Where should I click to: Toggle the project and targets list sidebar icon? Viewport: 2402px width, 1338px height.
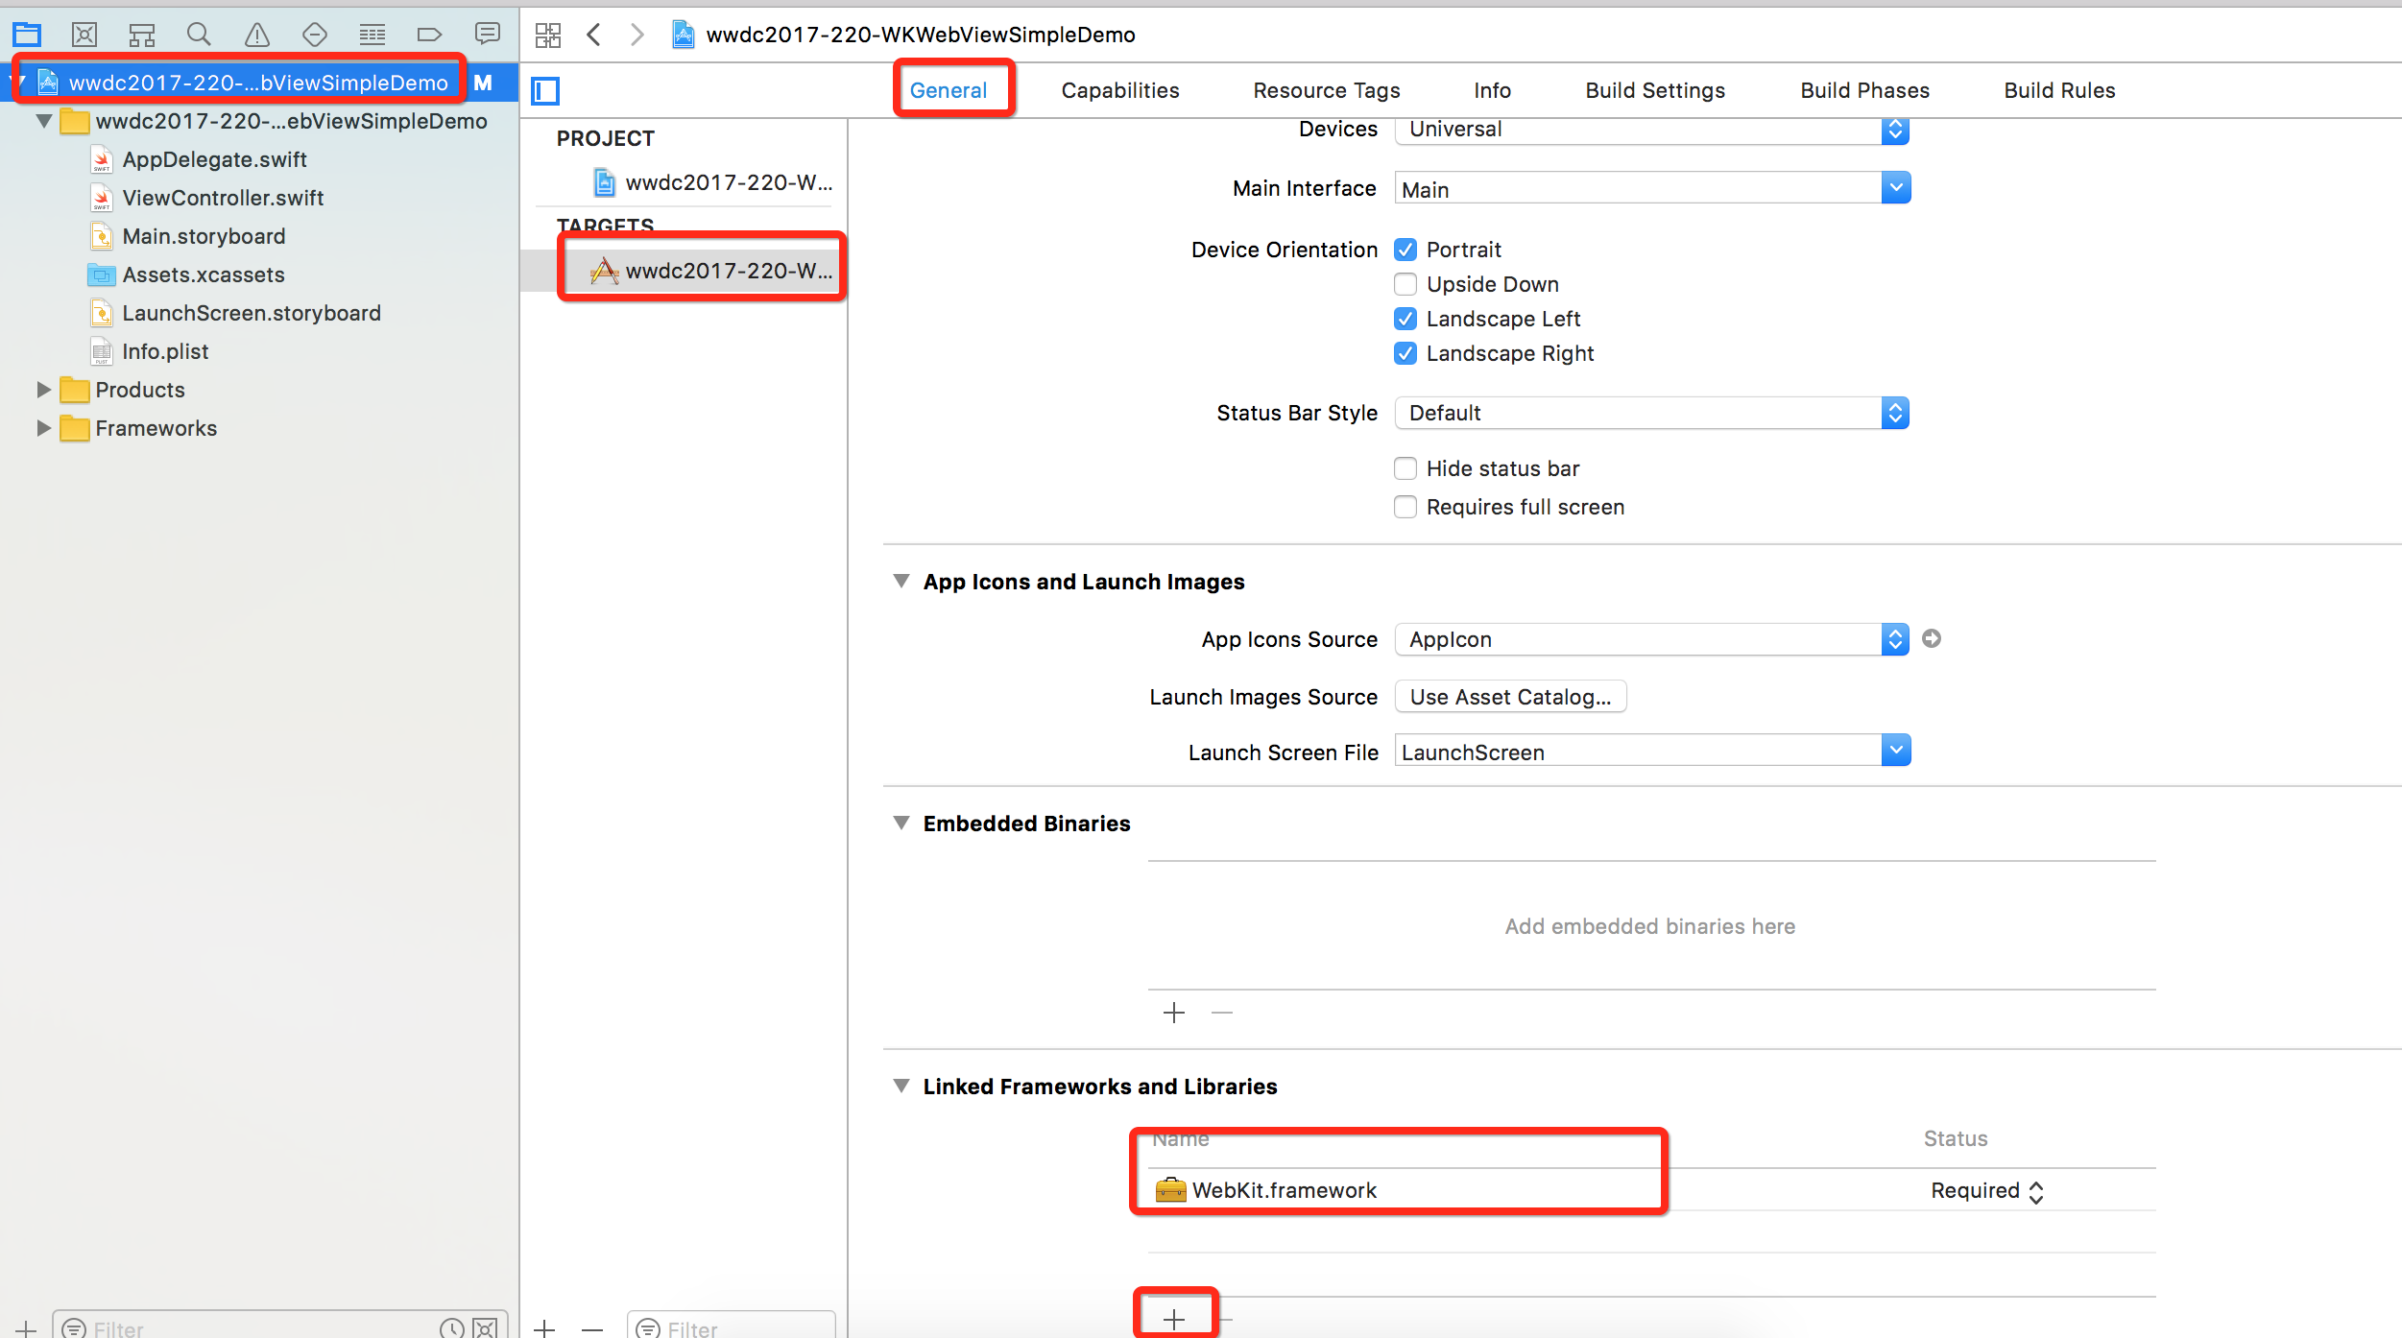(x=546, y=91)
